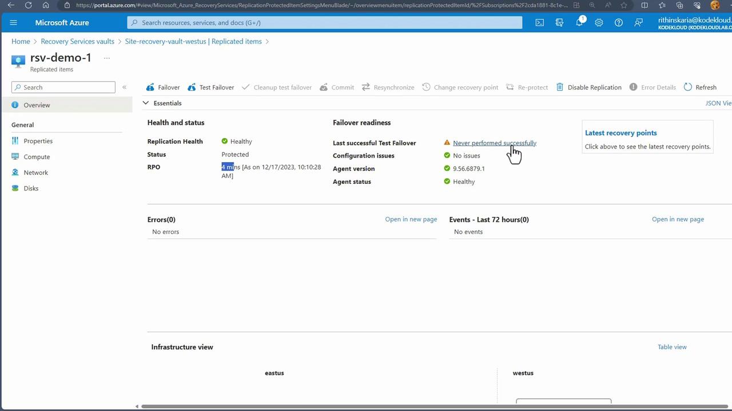Open the Azure notifications bell

click(x=579, y=23)
